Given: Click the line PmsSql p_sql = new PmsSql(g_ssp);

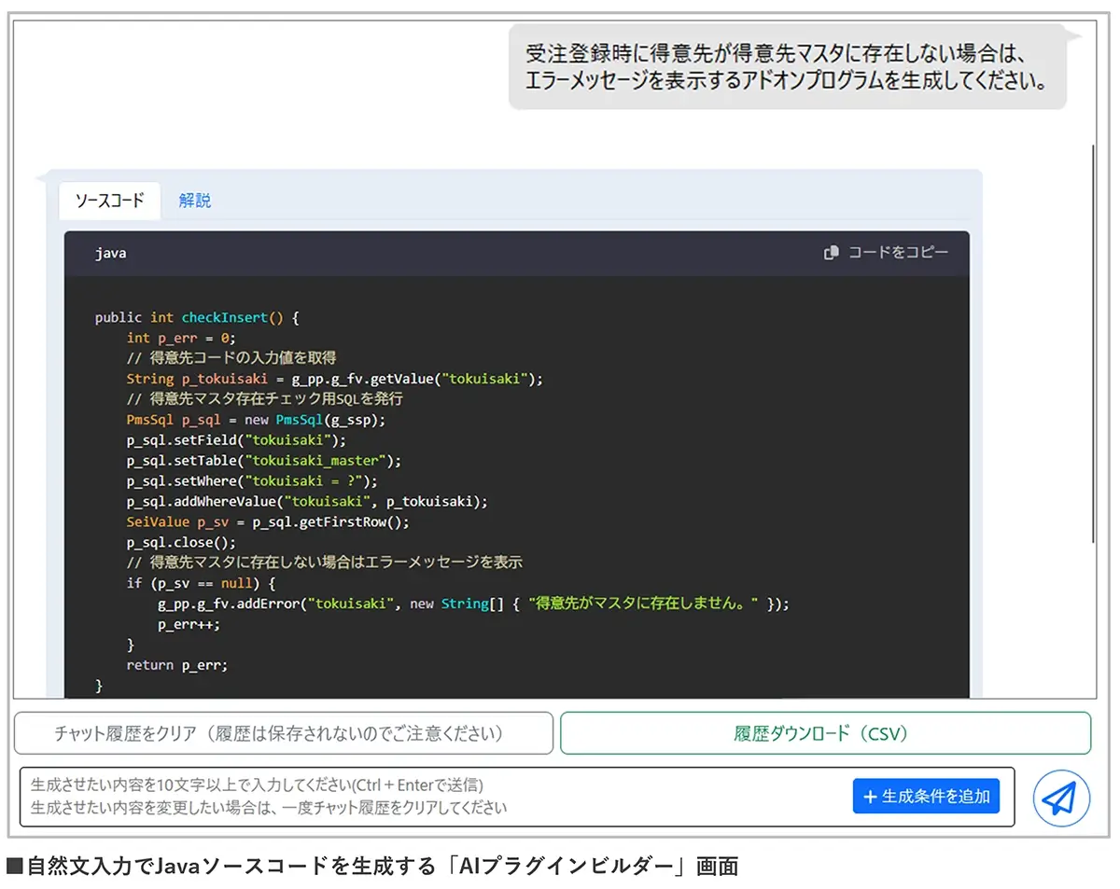Looking at the screenshot, I should click(x=256, y=420).
